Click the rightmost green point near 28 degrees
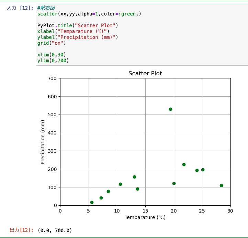Viewport: 248px width, 238px height. 221,186
